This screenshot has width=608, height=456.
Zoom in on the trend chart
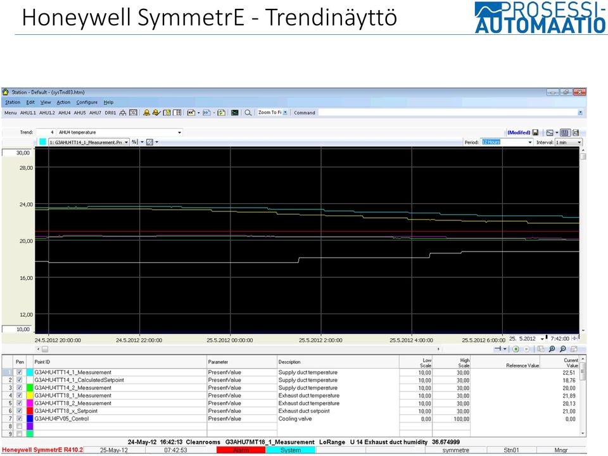pyautogui.click(x=552, y=349)
